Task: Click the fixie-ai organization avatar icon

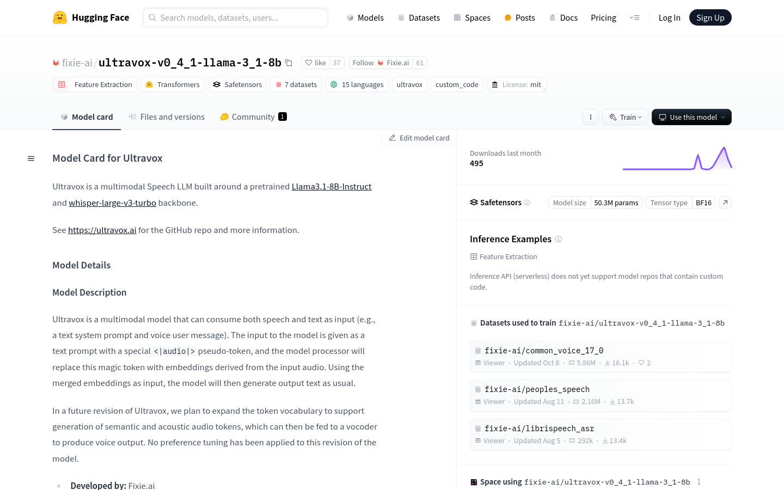Action: tap(56, 63)
